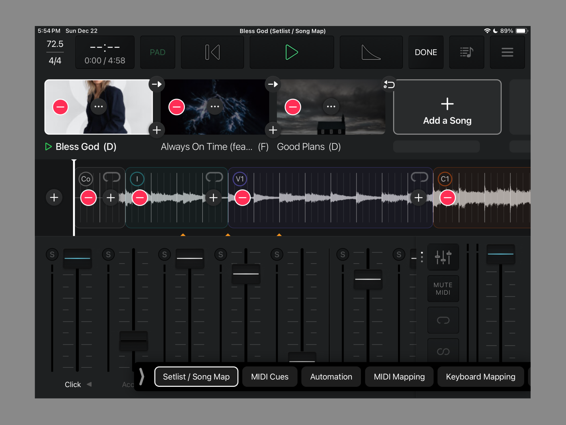
Task: Click the return-to-start transition icon above Good Plans
Action: click(389, 84)
